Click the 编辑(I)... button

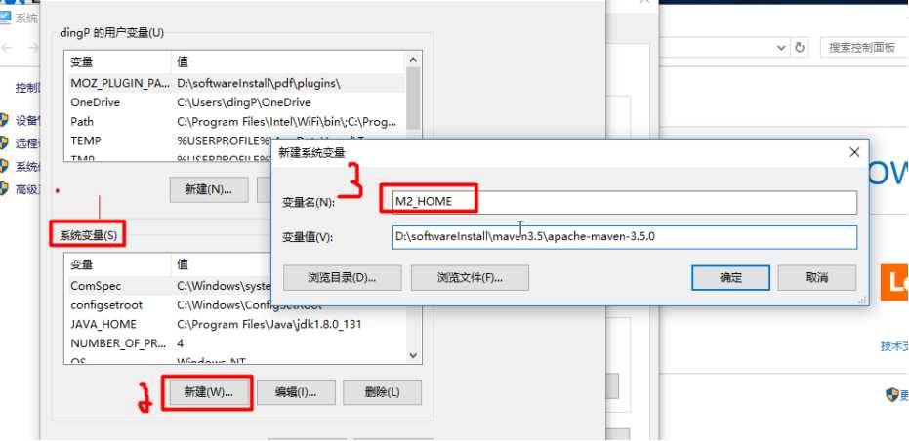(296, 392)
